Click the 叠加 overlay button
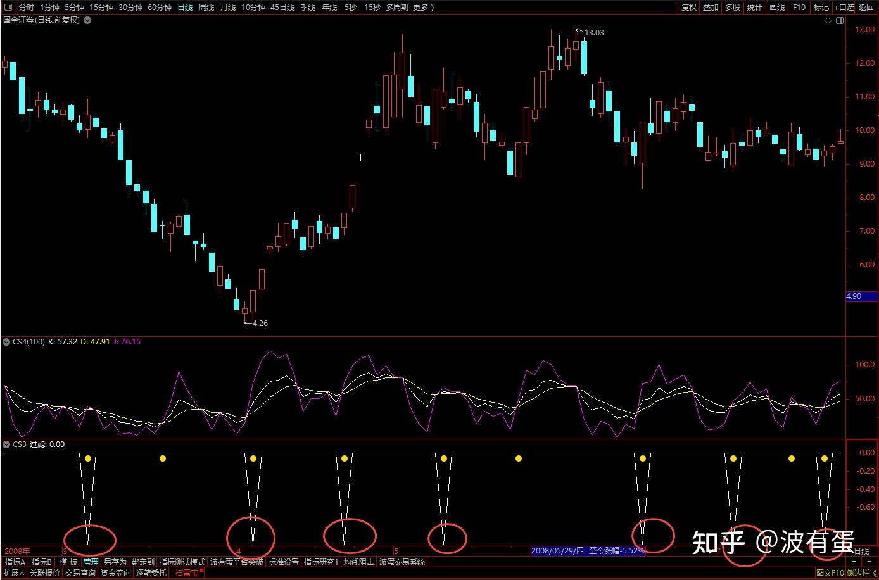 point(711,8)
